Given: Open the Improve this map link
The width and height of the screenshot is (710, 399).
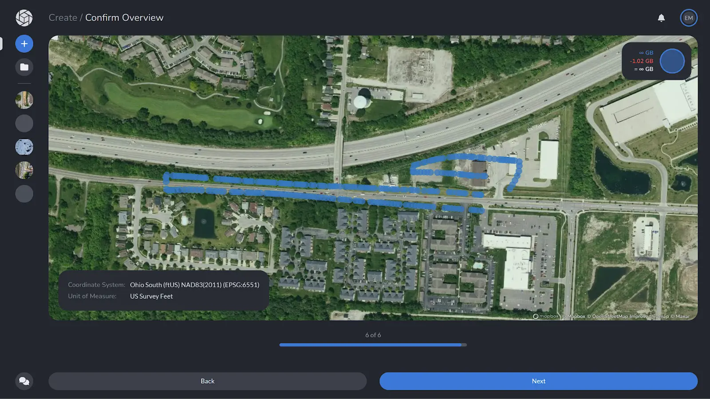Looking at the screenshot, I should pyautogui.click(x=649, y=317).
